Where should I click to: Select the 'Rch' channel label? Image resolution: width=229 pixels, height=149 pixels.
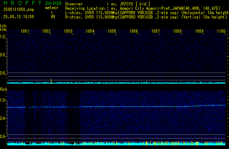(4, 89)
